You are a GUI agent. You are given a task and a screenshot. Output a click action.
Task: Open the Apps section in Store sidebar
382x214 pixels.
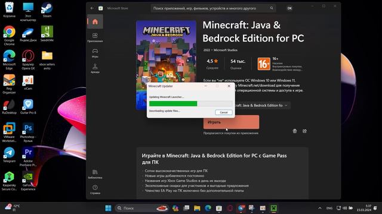95,37
